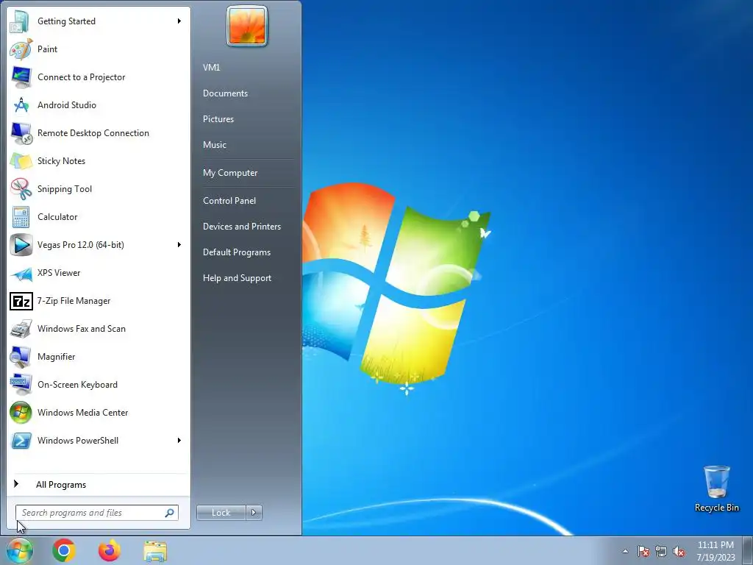Viewport: 753px width, 565px height.
Task: Expand the Getting Started submenu arrow
Action: (x=179, y=21)
